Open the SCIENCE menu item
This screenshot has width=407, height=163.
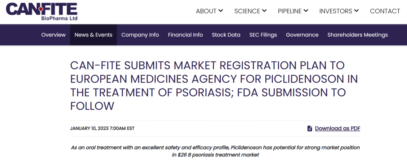pyautogui.click(x=247, y=11)
